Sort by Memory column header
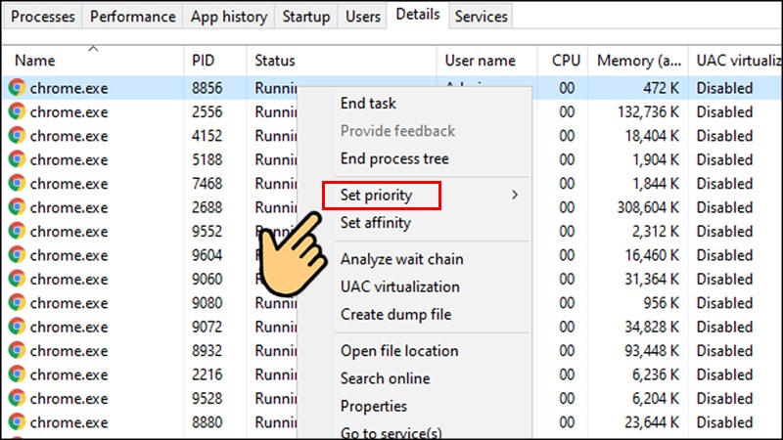This screenshot has width=783, height=440. 639,61
